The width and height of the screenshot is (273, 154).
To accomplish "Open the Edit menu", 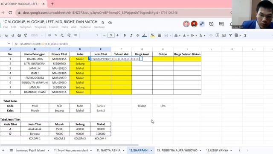I will coord(14,27).
